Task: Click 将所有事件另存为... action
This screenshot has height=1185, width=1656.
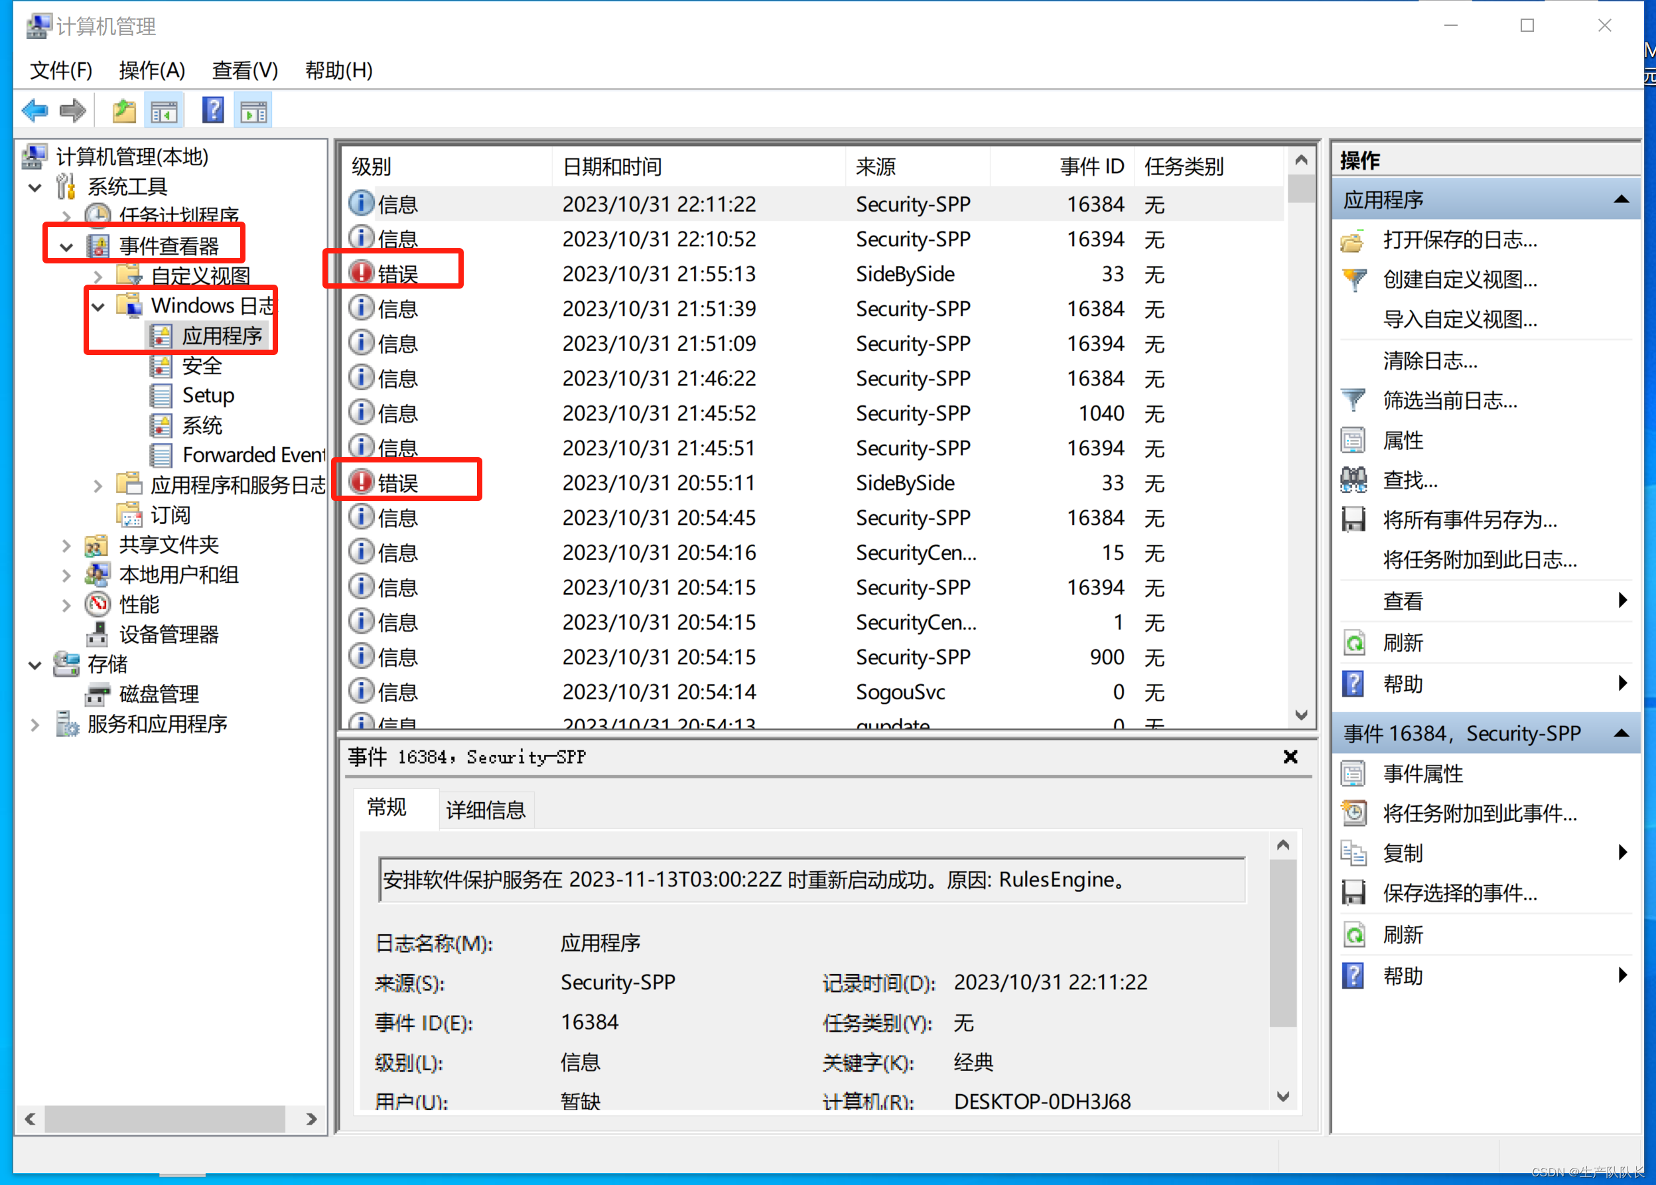Action: pyautogui.click(x=1470, y=520)
